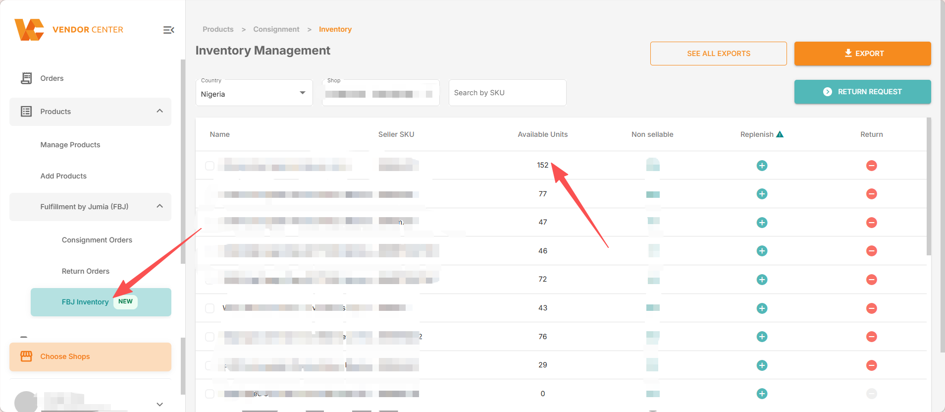Go to Manage Products page
The width and height of the screenshot is (945, 412).
tap(70, 145)
